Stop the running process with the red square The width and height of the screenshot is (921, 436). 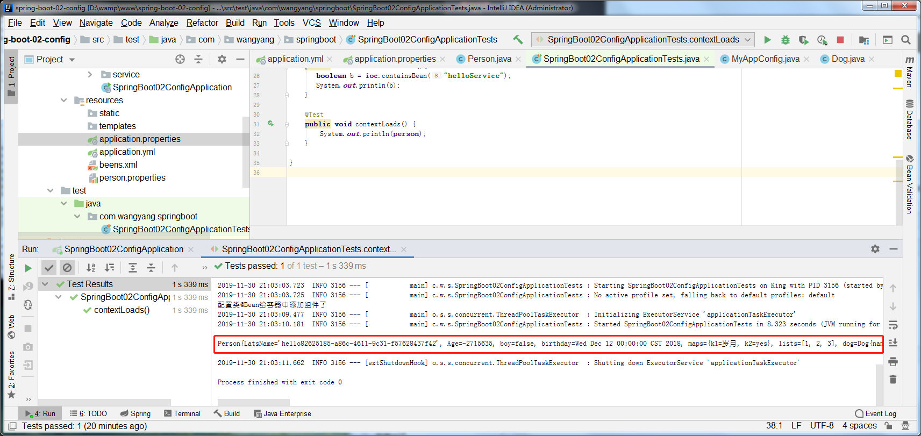tap(840, 40)
